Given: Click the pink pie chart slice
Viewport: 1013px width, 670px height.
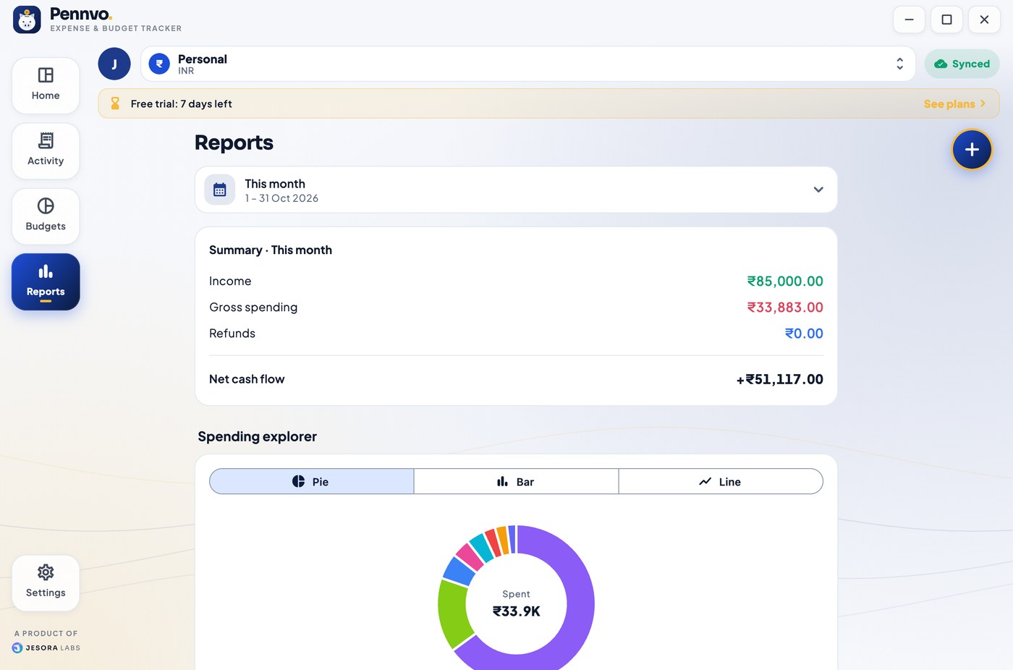Looking at the screenshot, I should tap(470, 556).
